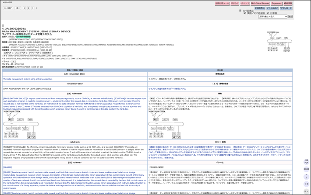Open the 公報PDF button under document number
The width and height of the screenshot is (311, 195).
click(x=8, y=53)
